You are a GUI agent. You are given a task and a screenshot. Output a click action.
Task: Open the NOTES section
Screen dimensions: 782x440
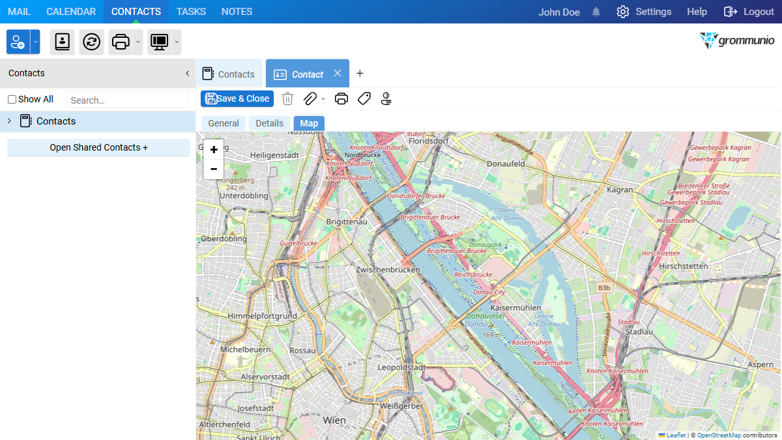[x=237, y=12]
